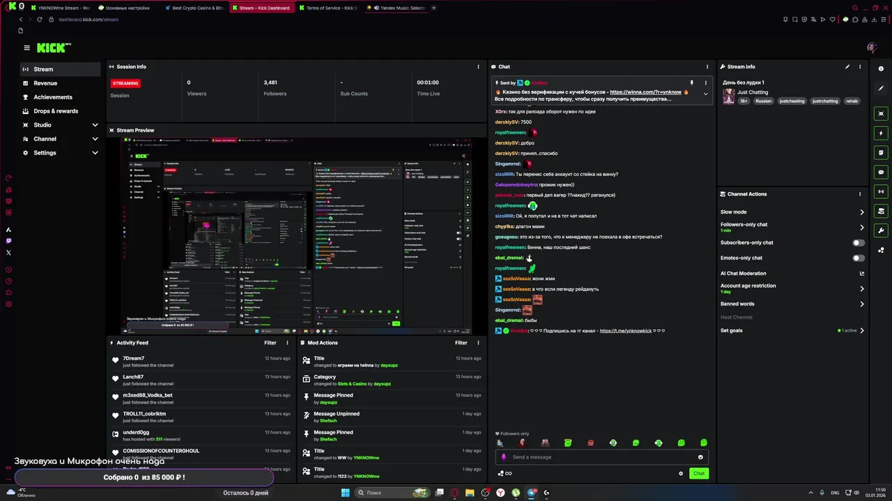
Task: Toggle note widget in right toolbar
Action: (882, 152)
